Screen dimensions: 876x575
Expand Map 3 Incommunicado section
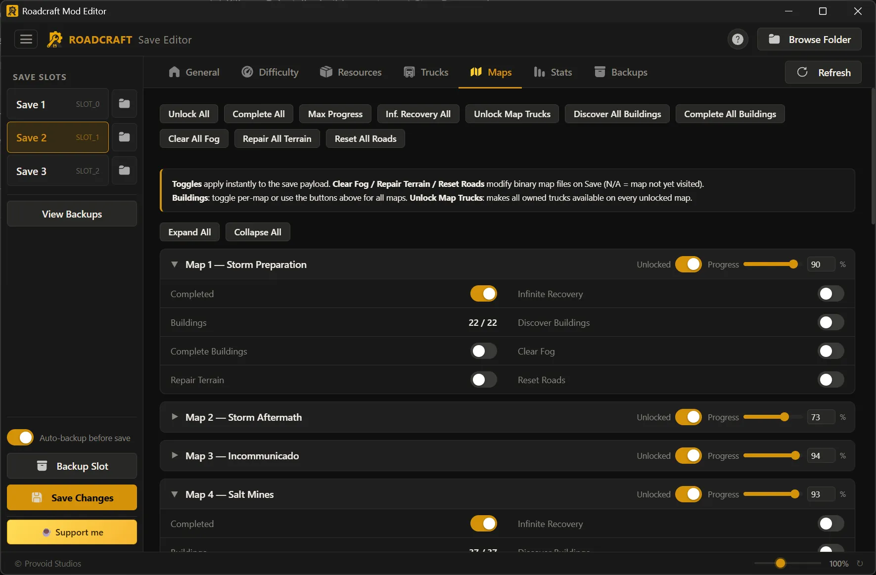(x=174, y=455)
